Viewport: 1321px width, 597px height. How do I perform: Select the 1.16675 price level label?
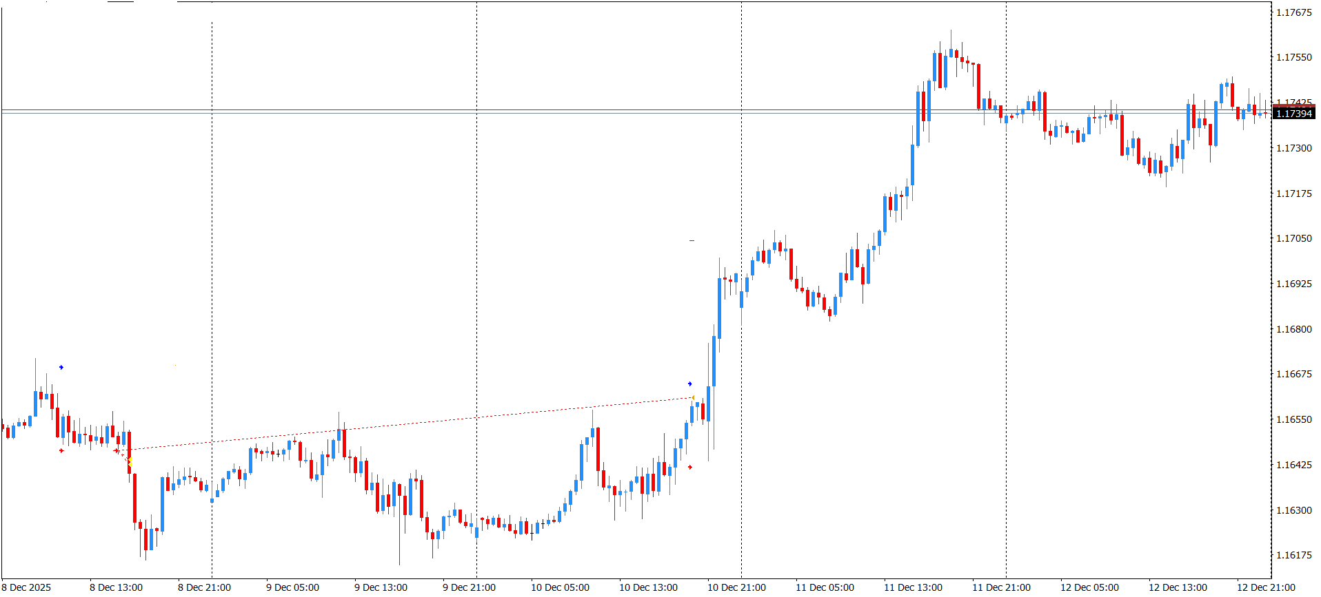(x=1294, y=374)
